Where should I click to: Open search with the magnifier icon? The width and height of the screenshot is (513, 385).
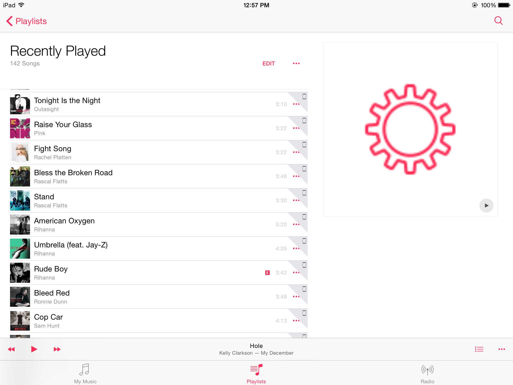(498, 21)
